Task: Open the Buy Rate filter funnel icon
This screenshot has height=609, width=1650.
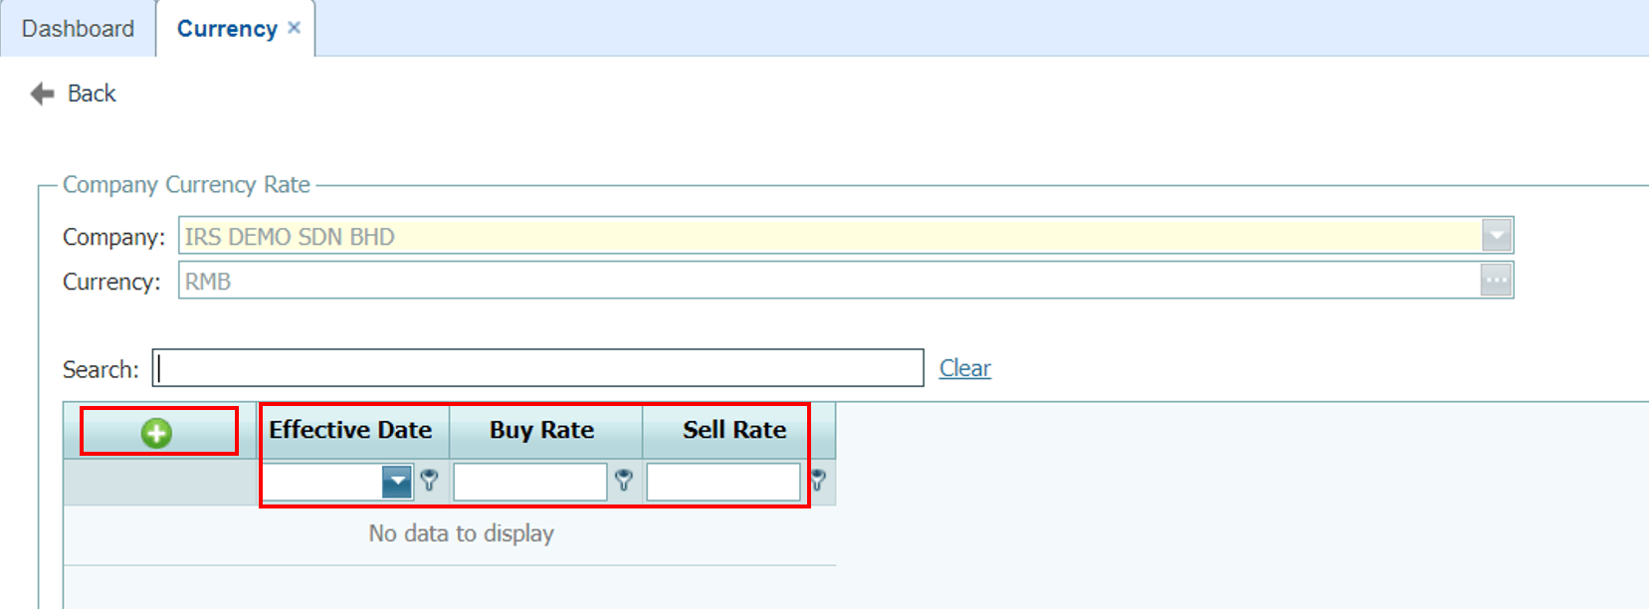Action: (x=623, y=481)
